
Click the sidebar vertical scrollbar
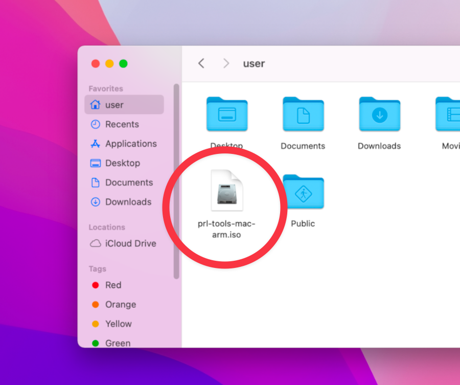click(176, 182)
